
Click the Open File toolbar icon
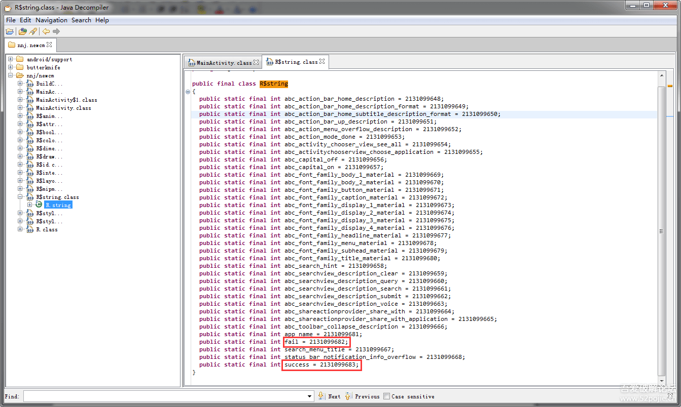(x=10, y=31)
